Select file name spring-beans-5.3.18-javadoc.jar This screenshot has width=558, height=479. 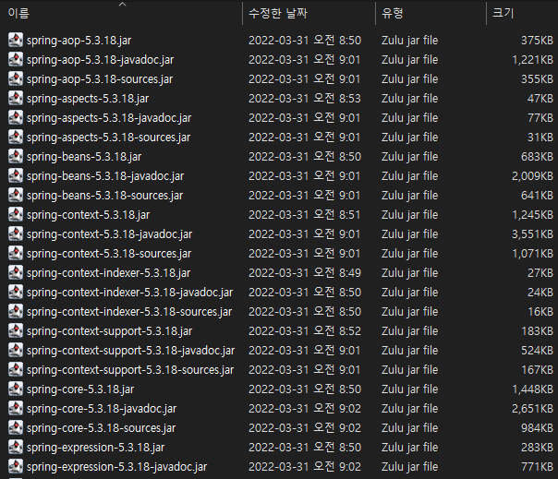pyautogui.click(x=105, y=176)
